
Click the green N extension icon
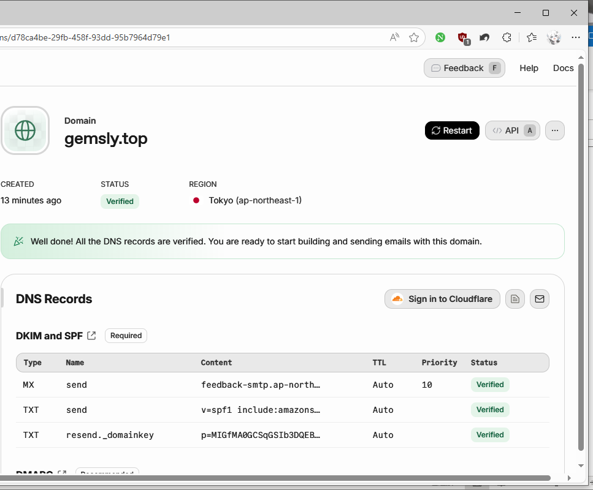440,37
